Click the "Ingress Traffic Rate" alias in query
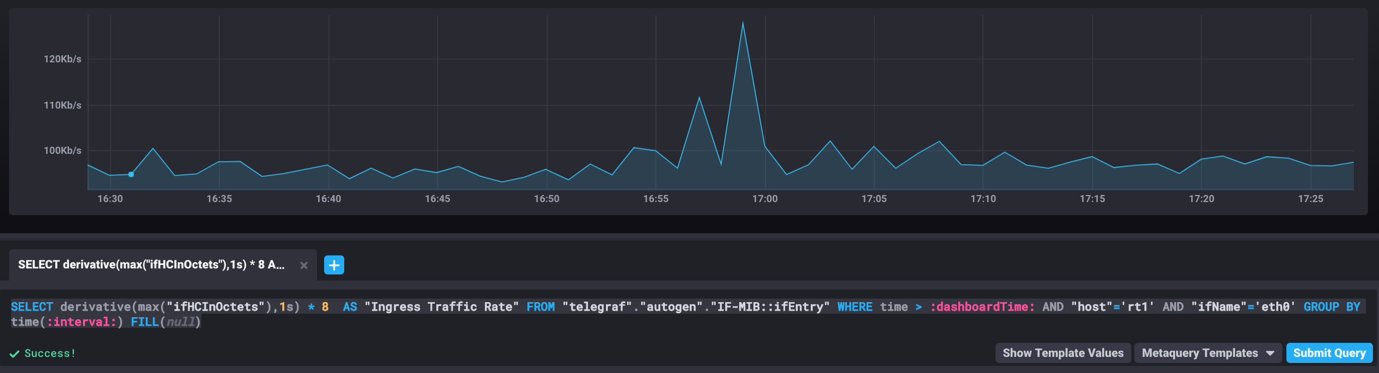This screenshot has width=1379, height=373. [441, 307]
